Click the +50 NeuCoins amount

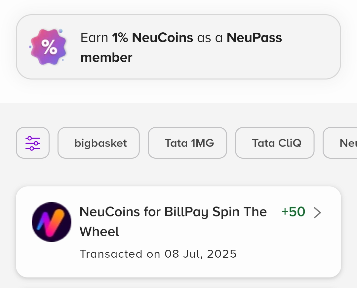coord(293,212)
